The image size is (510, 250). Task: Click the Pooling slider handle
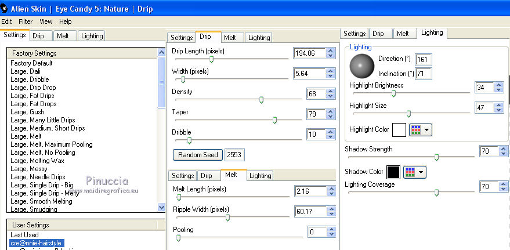pos(178,238)
